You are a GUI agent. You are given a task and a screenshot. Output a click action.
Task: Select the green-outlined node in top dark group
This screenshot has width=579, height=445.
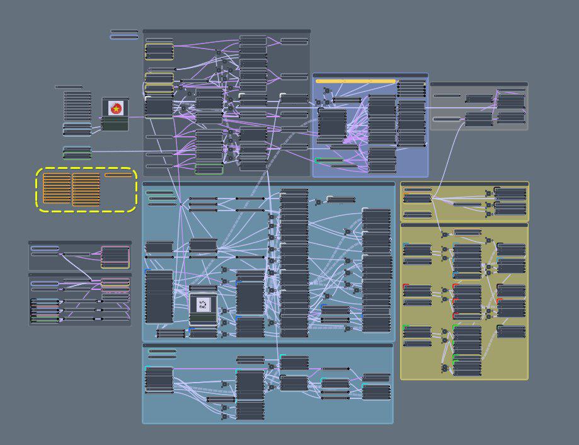click(209, 169)
